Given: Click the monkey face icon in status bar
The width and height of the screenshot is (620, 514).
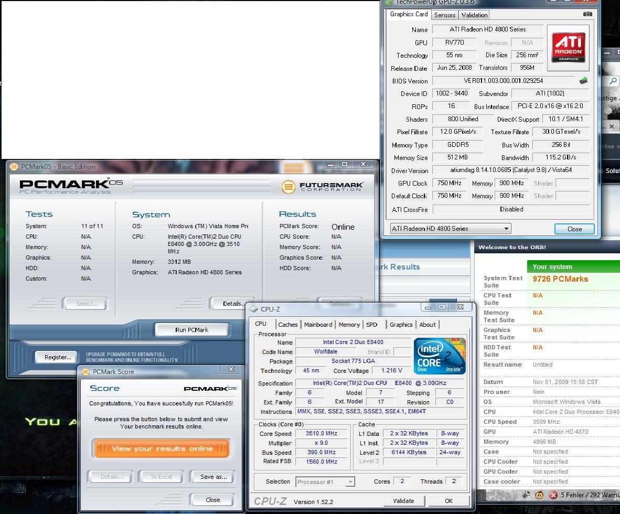Looking at the screenshot, I should (539, 495).
